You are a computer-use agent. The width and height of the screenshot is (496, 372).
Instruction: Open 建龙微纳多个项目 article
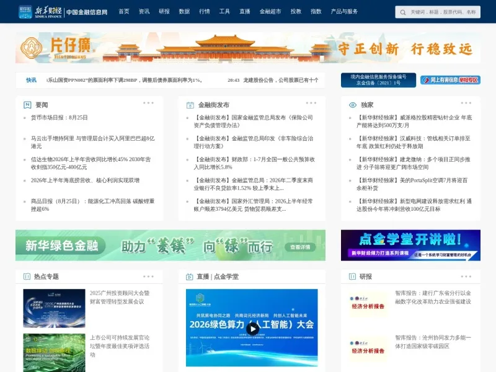pyautogui.click(x=414, y=163)
